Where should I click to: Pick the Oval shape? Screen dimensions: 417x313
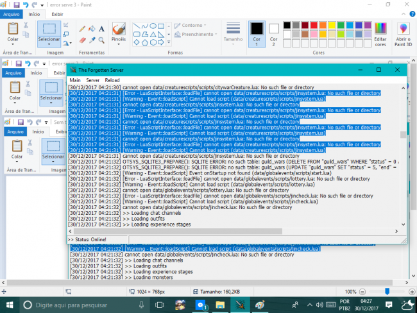pyautogui.click(x=153, y=26)
